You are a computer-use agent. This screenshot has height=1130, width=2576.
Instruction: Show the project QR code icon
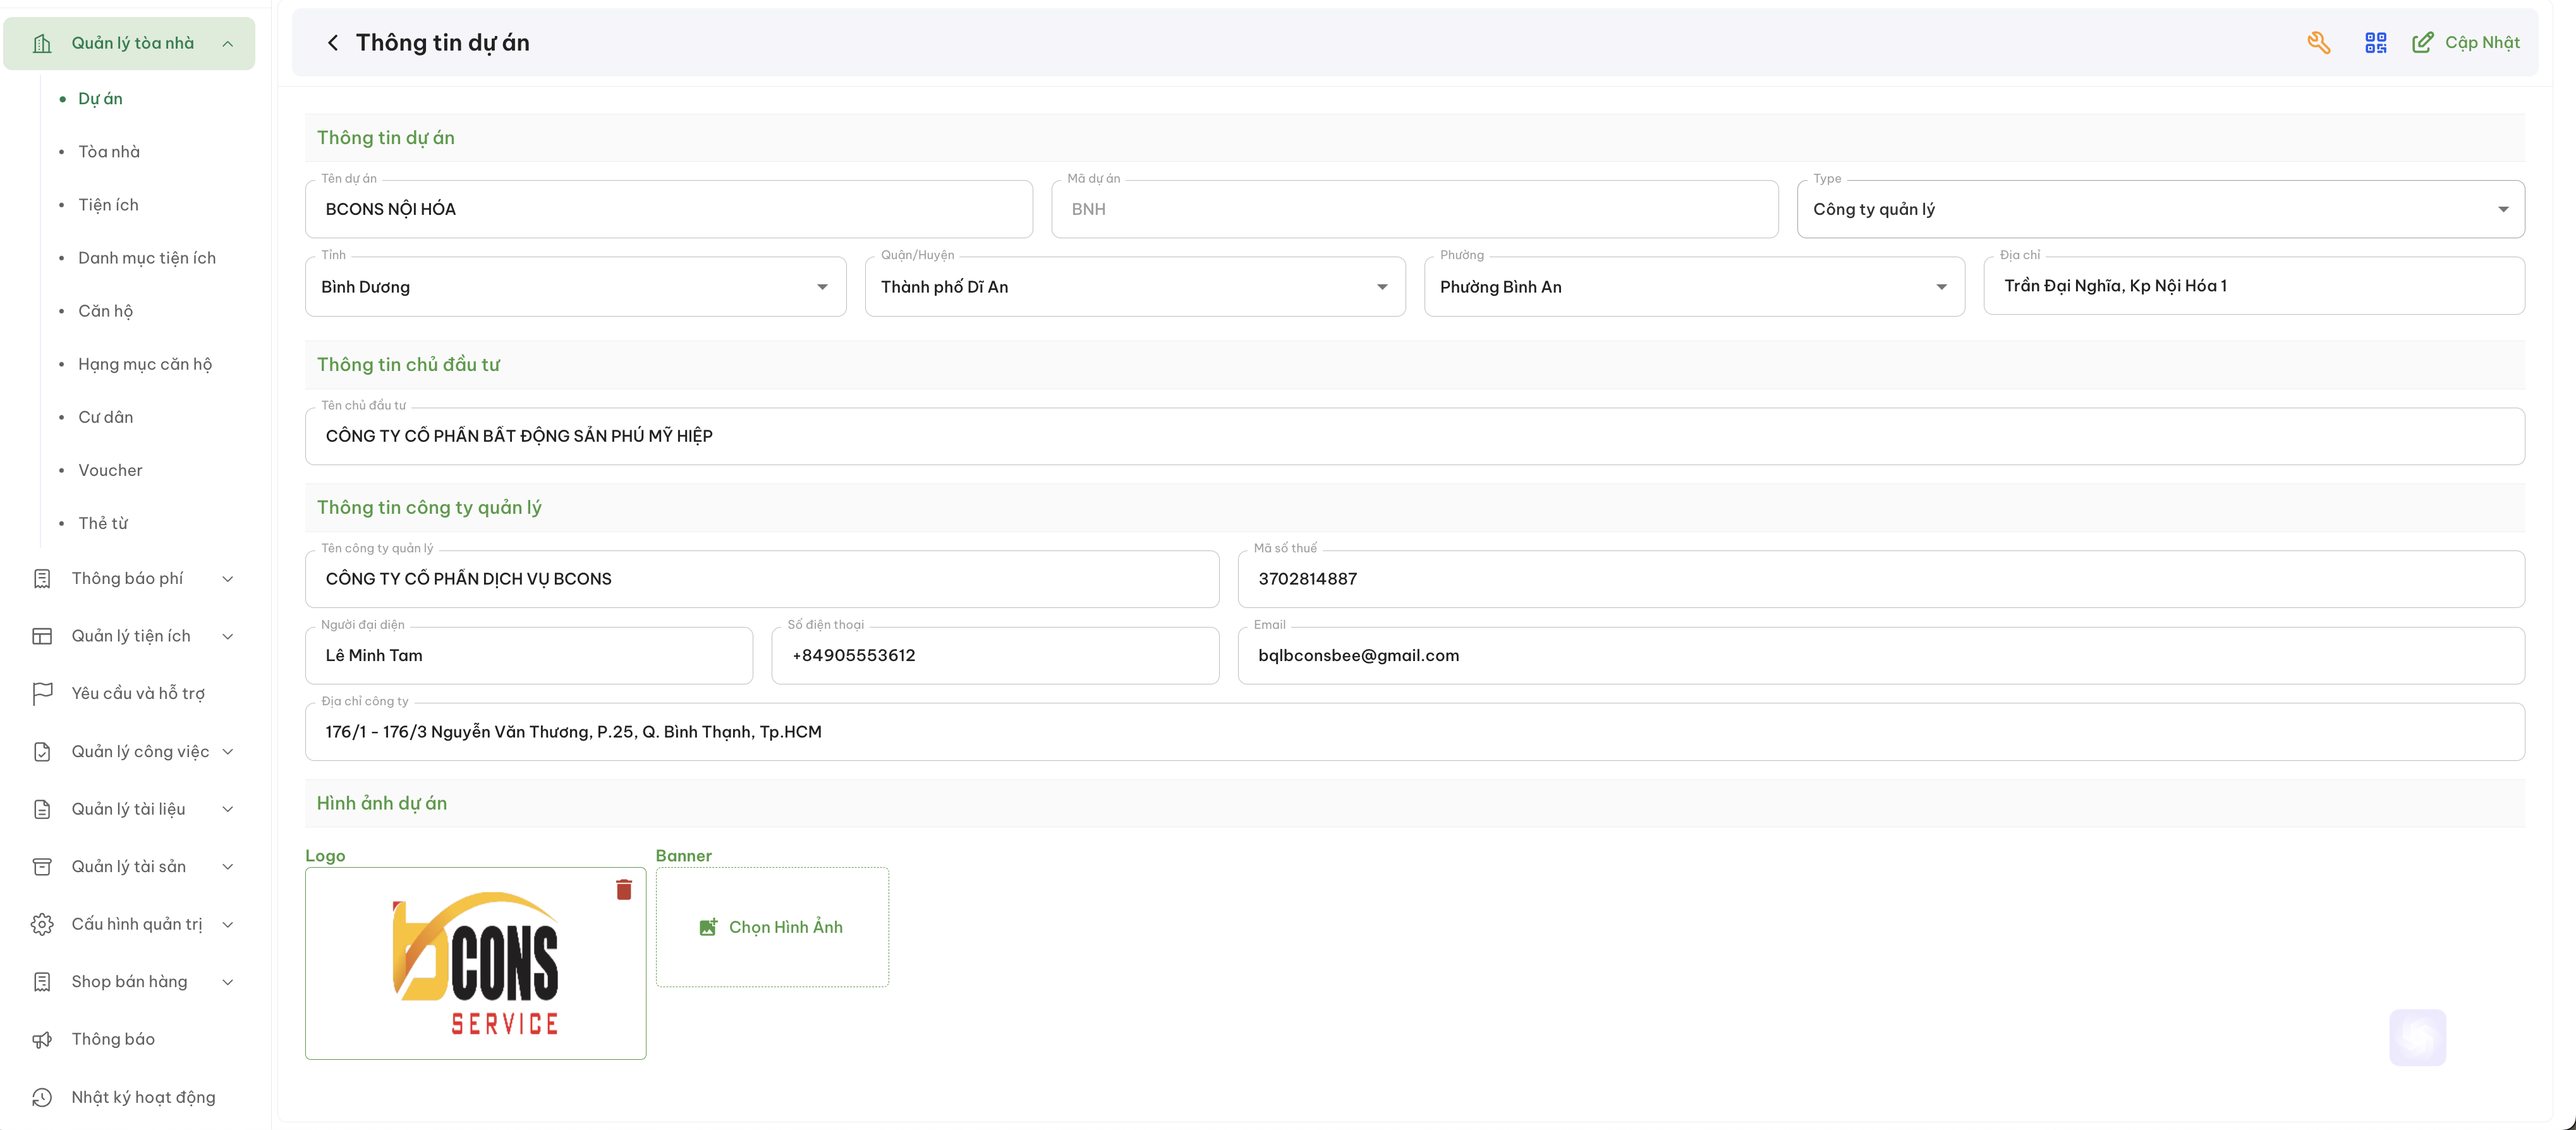(x=2375, y=42)
